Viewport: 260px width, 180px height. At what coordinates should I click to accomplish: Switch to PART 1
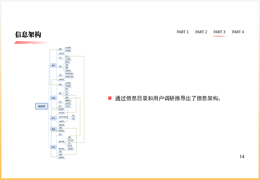(183, 32)
